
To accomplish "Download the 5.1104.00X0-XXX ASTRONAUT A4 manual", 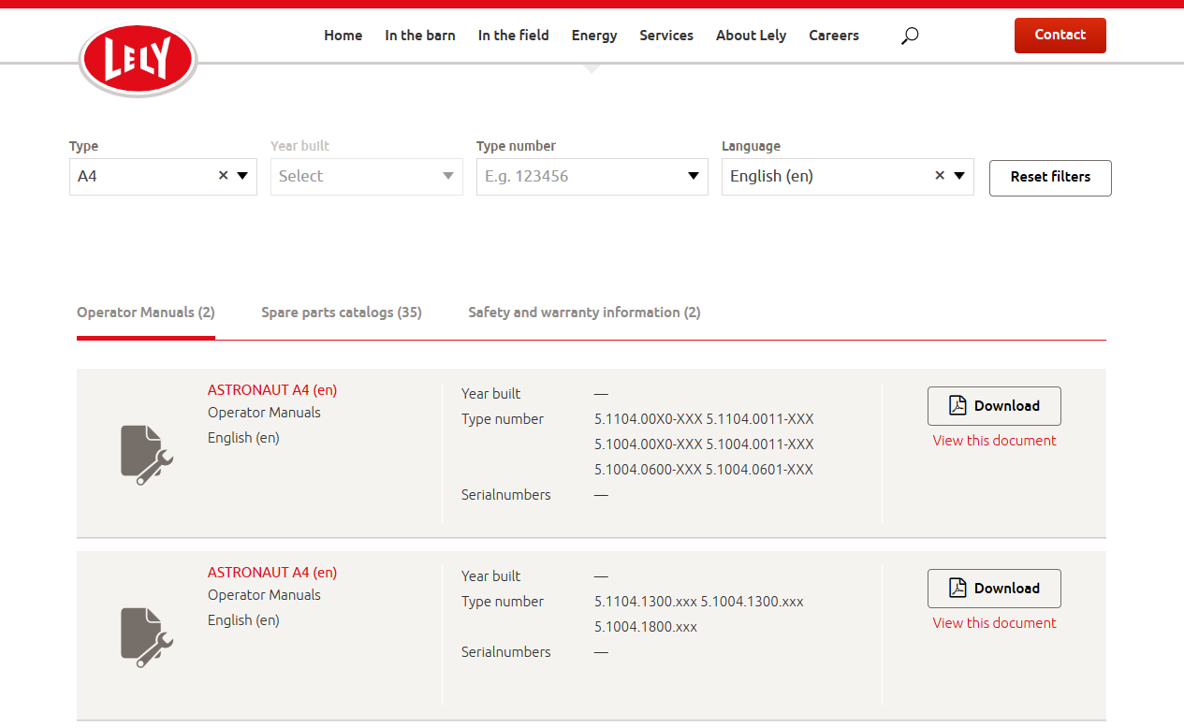I will point(994,406).
